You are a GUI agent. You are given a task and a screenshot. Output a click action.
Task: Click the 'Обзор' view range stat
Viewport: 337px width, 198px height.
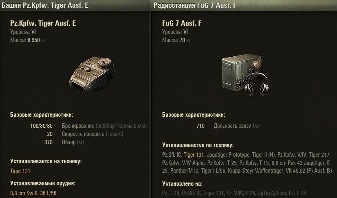tap(73, 142)
